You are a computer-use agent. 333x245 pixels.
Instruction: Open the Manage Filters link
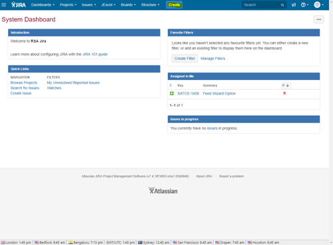[x=212, y=59]
